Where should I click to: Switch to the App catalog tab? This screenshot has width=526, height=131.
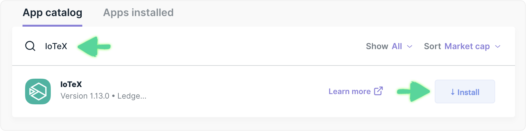[x=52, y=13]
